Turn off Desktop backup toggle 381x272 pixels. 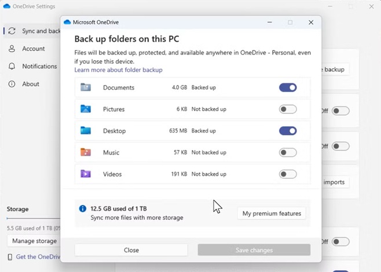click(288, 131)
